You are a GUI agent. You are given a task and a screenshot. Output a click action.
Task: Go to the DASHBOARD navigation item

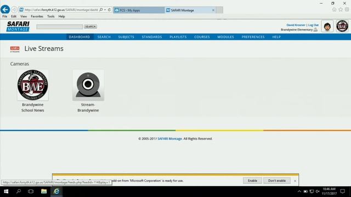[79, 37]
